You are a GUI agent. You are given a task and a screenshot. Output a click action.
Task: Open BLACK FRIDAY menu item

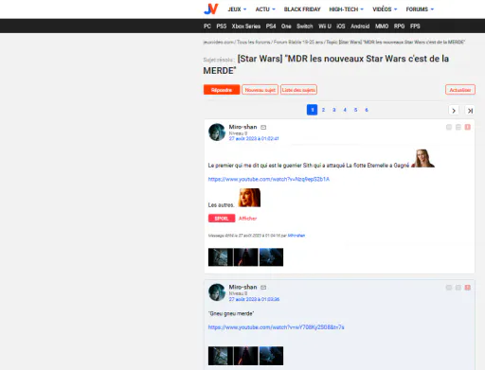[x=302, y=9]
